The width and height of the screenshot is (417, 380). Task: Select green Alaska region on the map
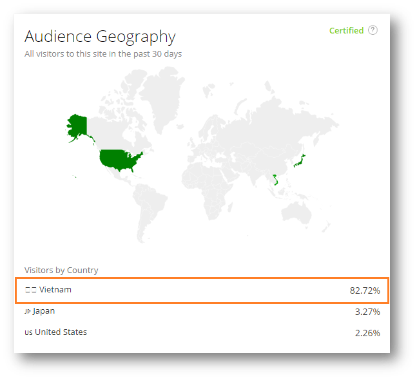tap(77, 126)
